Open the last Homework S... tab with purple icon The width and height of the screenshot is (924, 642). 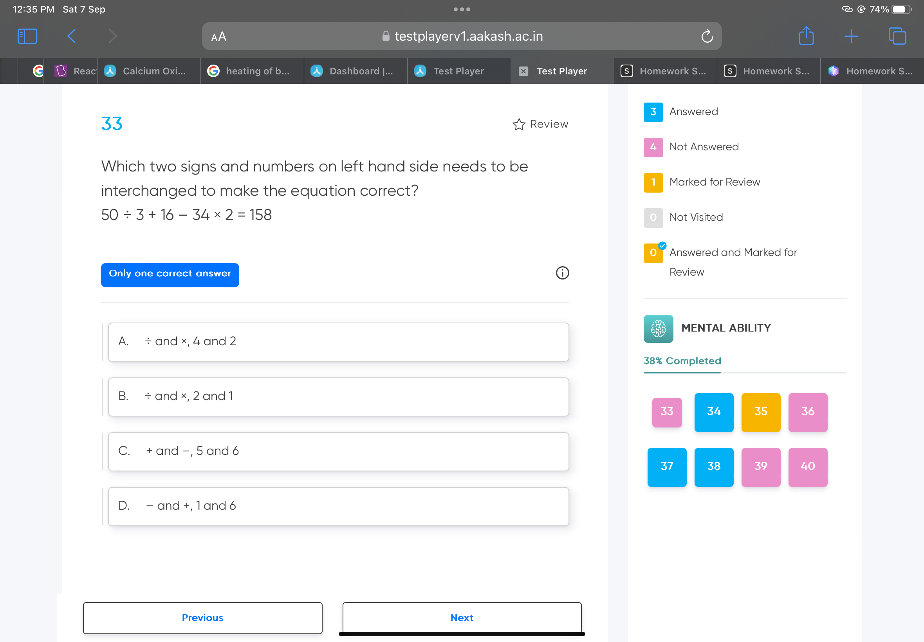pyautogui.click(x=872, y=71)
